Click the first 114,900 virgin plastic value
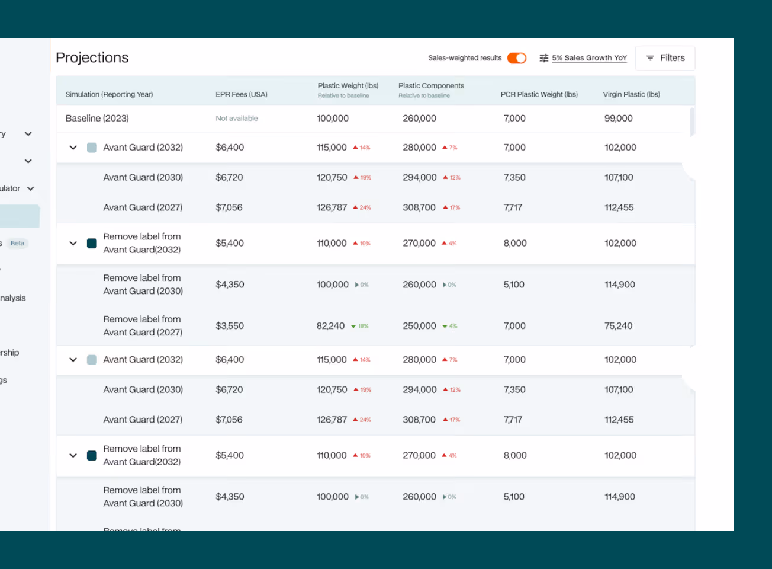Image resolution: width=772 pixels, height=569 pixels. pos(620,284)
